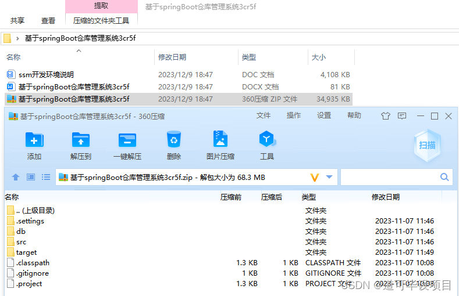The width and height of the screenshot is (459, 296).
Task: Open the 文件 menu in 360压缩
Action: point(264,115)
